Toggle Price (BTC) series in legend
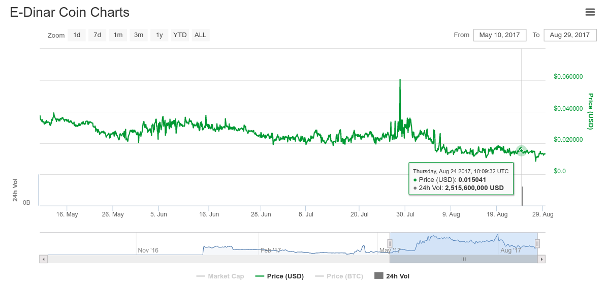Viewport: 608px width, 283px height. point(339,276)
